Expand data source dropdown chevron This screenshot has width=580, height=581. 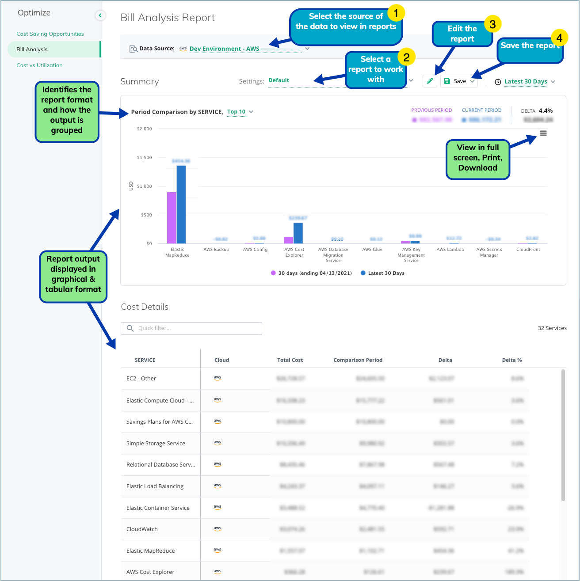click(307, 49)
